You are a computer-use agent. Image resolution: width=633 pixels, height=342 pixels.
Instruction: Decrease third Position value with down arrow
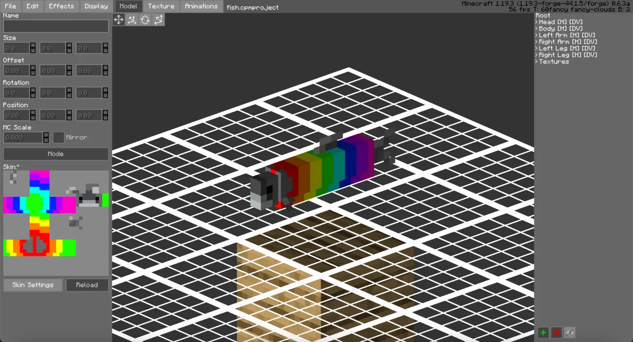[105, 118]
